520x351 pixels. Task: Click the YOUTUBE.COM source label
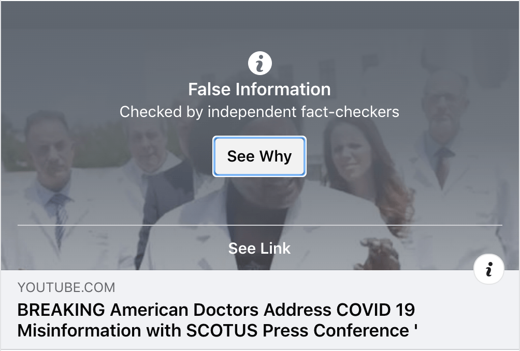pos(66,287)
